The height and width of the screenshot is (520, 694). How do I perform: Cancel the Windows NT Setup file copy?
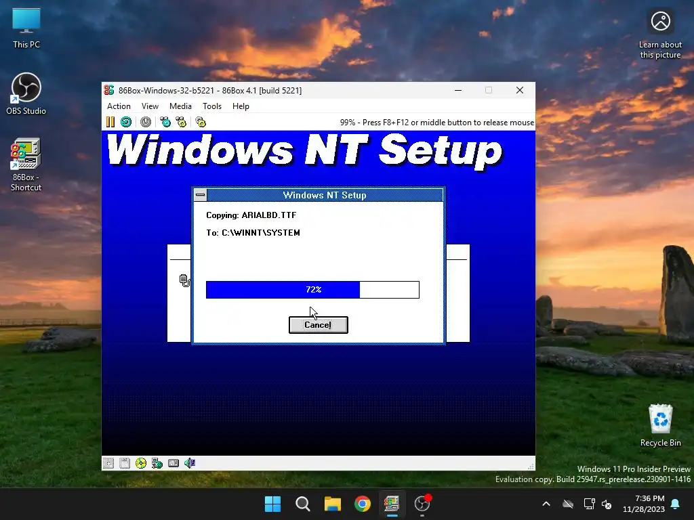(x=319, y=325)
